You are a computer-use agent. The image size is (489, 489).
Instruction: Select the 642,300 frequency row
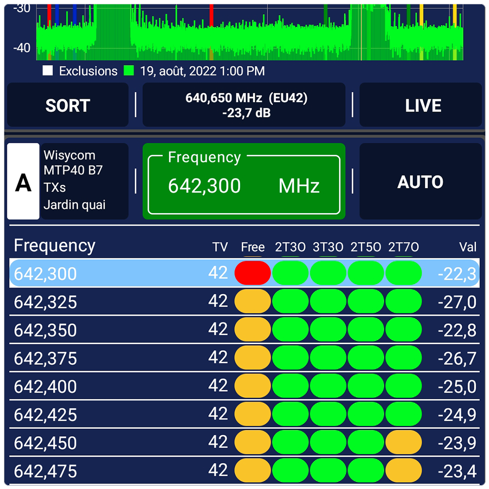[x=244, y=273]
